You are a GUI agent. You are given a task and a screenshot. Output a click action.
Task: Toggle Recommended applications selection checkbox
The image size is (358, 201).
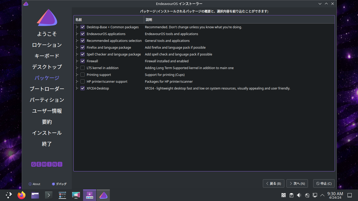click(83, 41)
